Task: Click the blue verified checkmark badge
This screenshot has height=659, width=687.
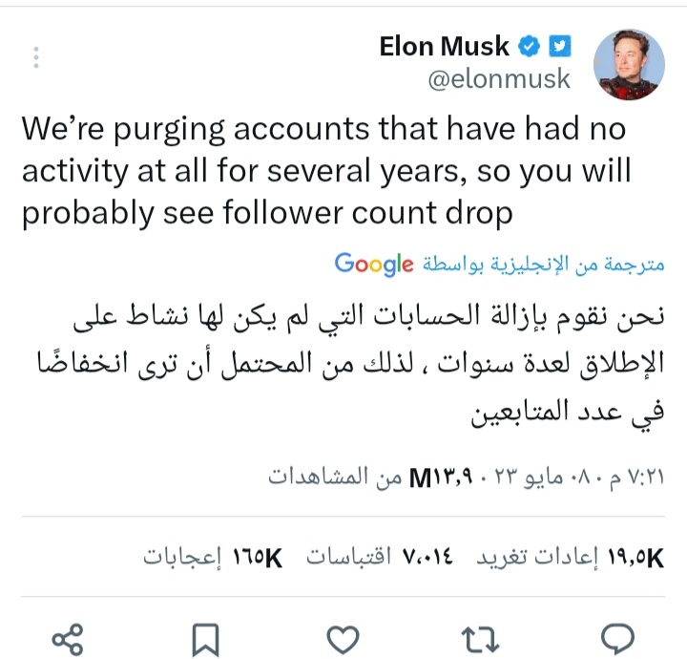Action: click(x=529, y=45)
